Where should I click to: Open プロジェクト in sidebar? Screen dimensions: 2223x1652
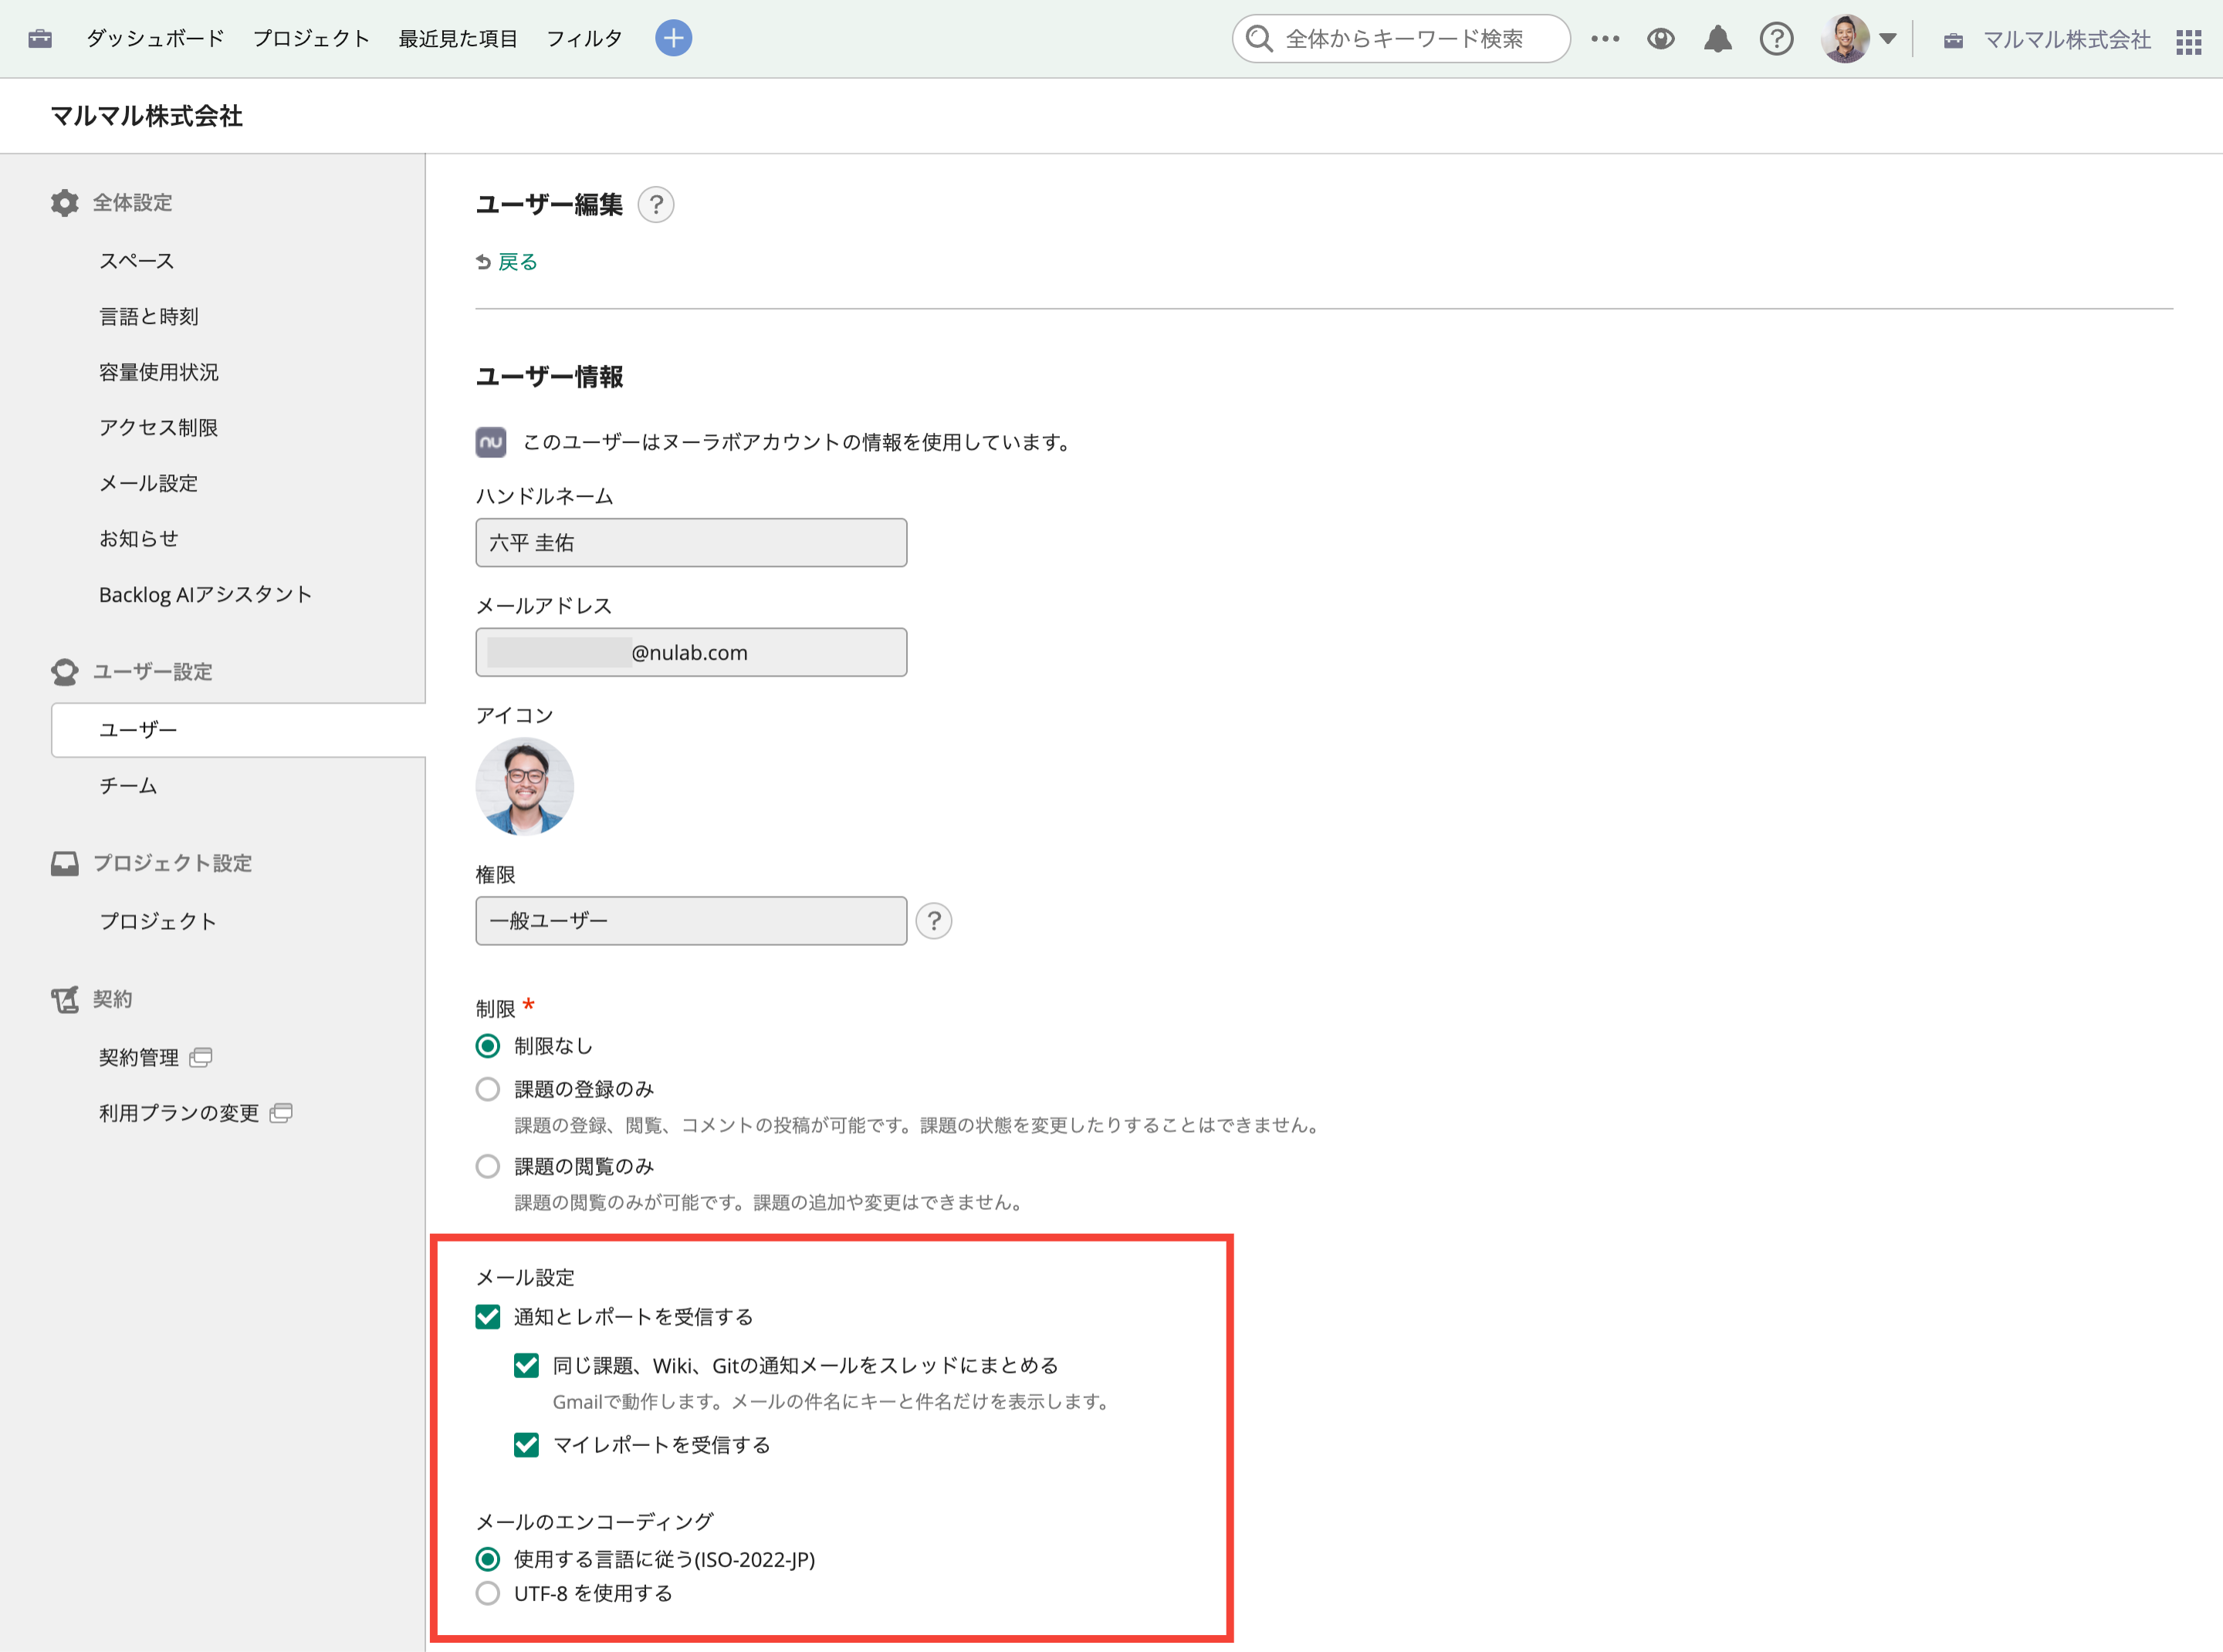(158, 921)
